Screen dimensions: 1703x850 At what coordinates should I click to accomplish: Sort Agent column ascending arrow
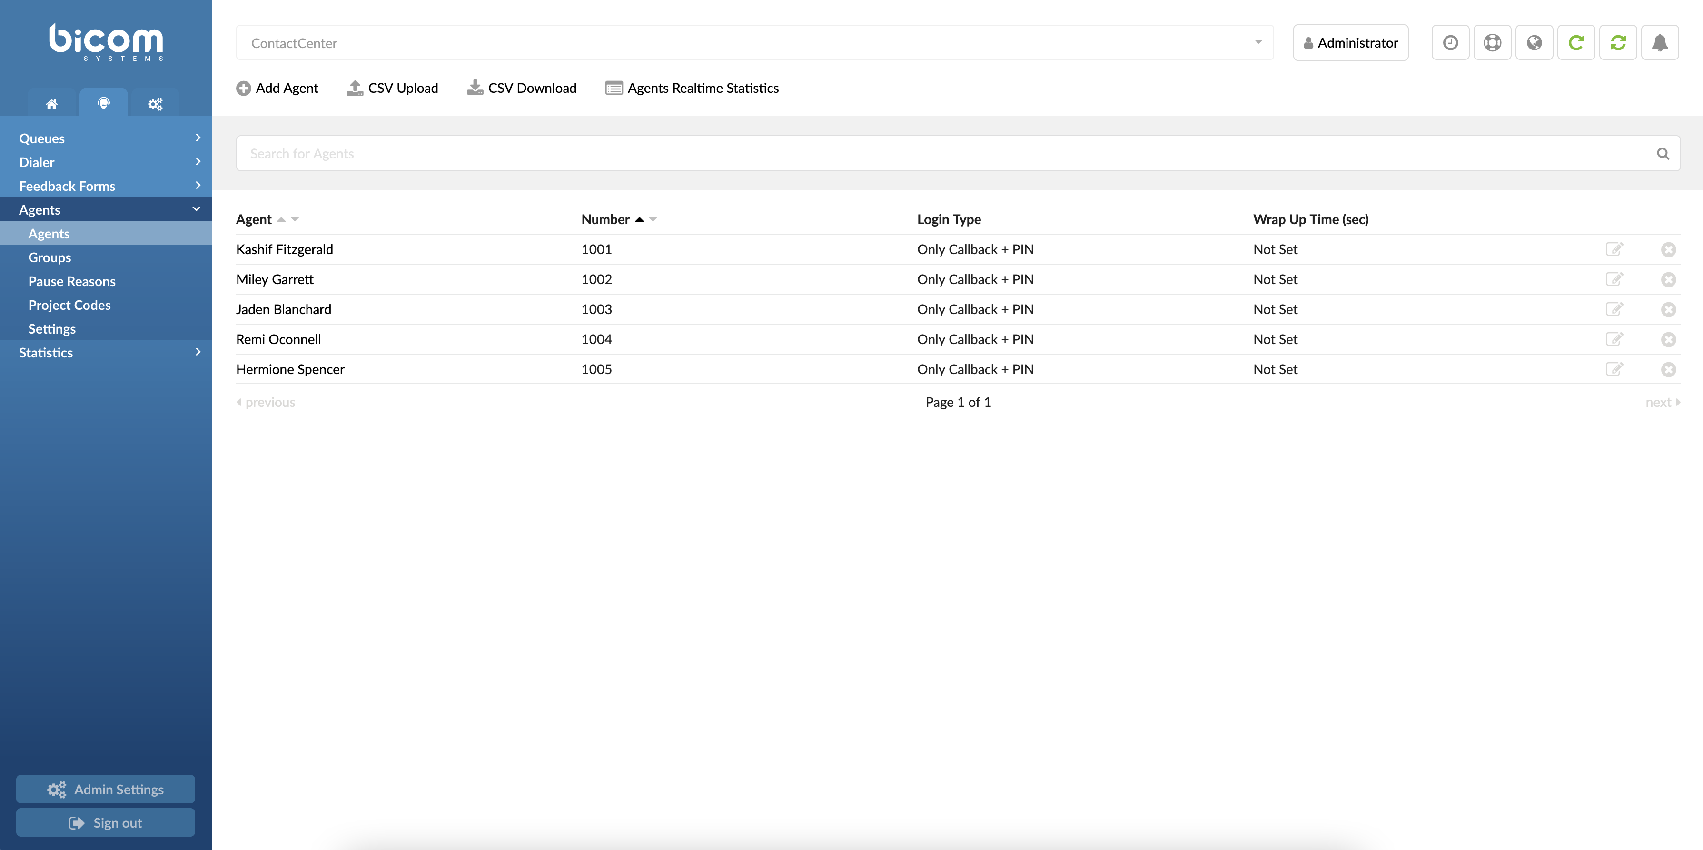pos(281,219)
